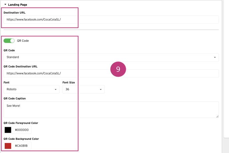Open the Font dropdown showing Roboto
Screen dimensions: 229x153
click(31, 89)
